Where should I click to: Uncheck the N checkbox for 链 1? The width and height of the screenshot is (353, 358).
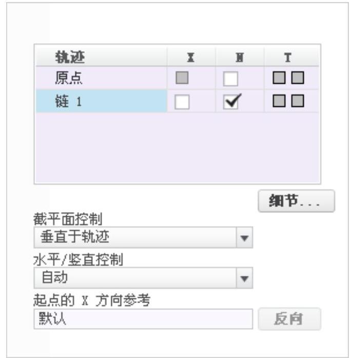tap(231, 102)
